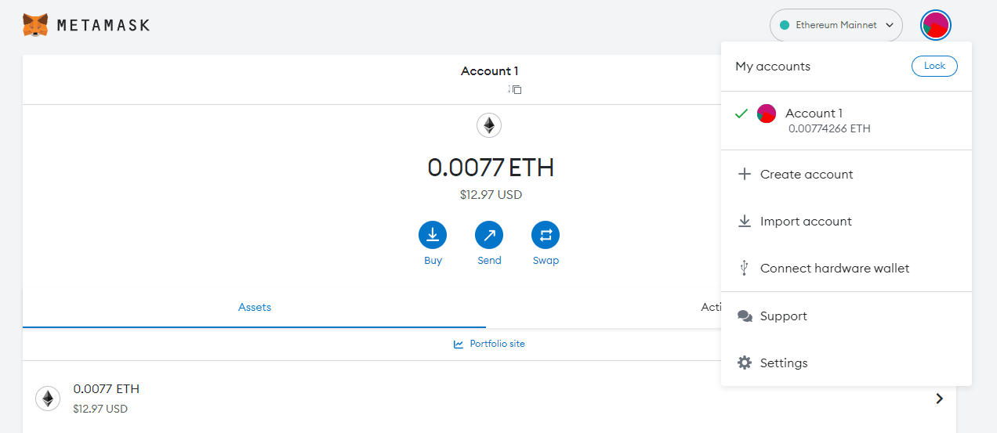Click the chart icon beside Portfolio site
The height and width of the screenshot is (433, 997).
pyautogui.click(x=459, y=344)
